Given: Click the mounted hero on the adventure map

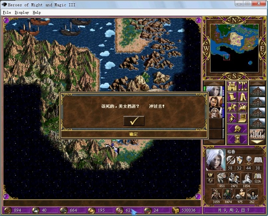Looking at the screenshot, I should click(x=112, y=148).
